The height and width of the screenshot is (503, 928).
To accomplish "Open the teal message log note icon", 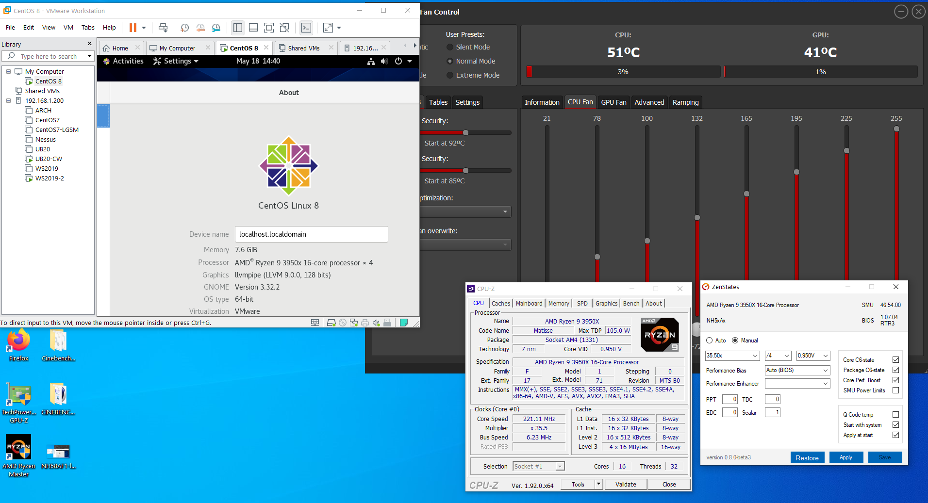I will (x=404, y=323).
